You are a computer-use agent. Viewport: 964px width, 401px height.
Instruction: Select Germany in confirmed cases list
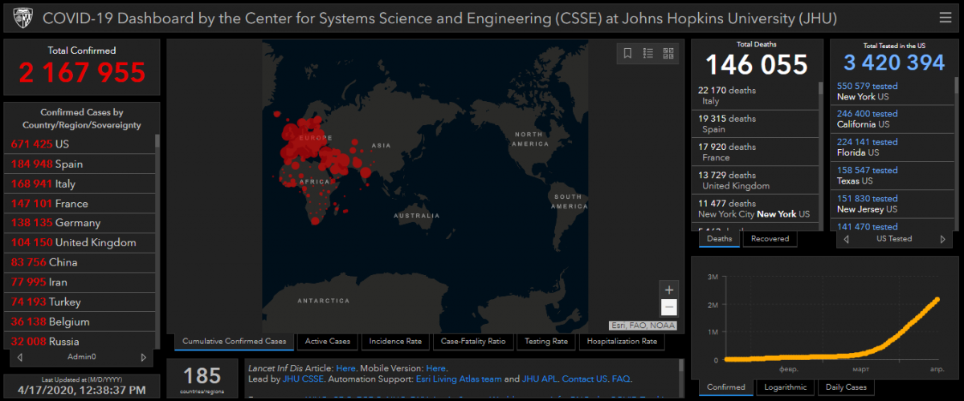pyautogui.click(x=79, y=223)
